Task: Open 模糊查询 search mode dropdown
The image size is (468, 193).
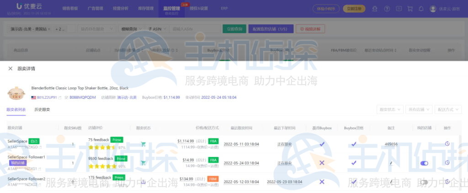Action: tap(132, 29)
